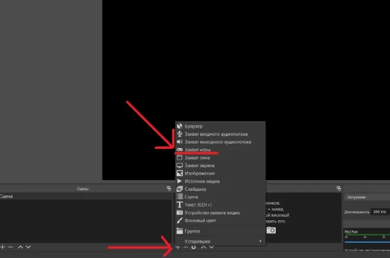Expand the Устаревшее submenu
Image resolution: width=390 pixels, height=258 pixels.
[220, 241]
